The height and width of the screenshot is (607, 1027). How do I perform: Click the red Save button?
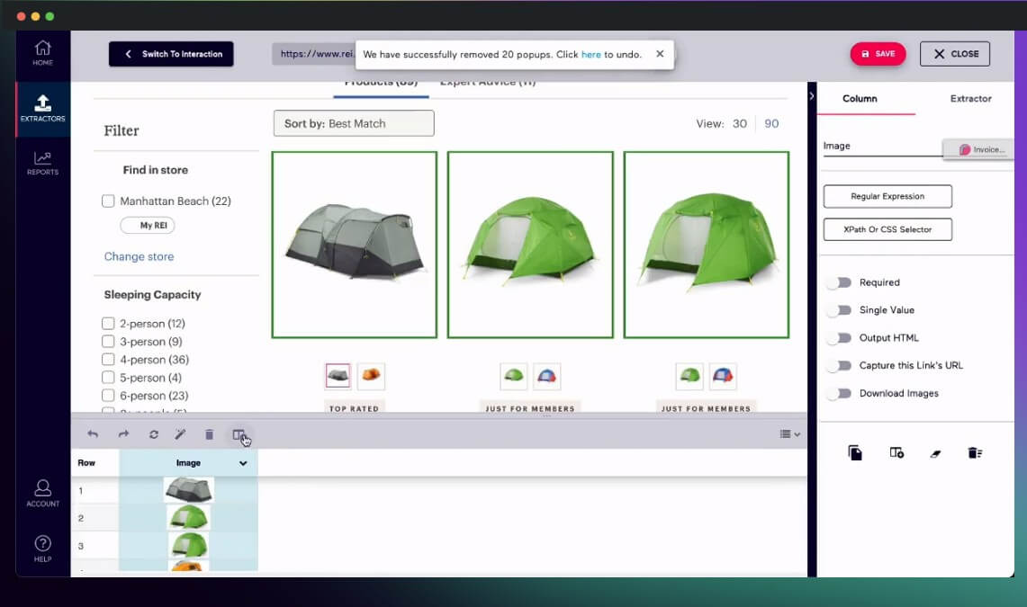pyautogui.click(x=878, y=54)
